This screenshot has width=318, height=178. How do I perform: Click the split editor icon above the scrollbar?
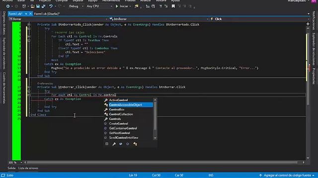click(308, 24)
